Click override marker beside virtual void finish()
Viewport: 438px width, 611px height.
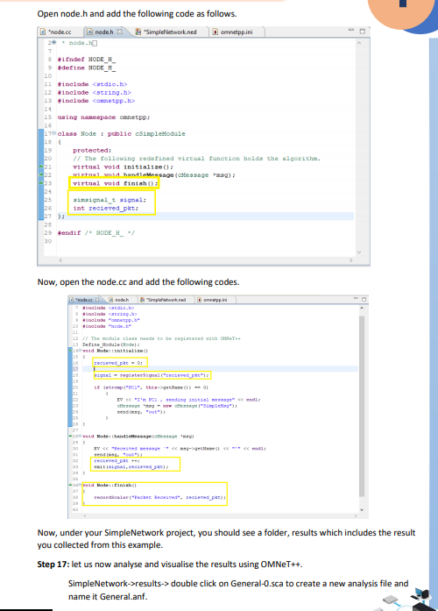41,183
